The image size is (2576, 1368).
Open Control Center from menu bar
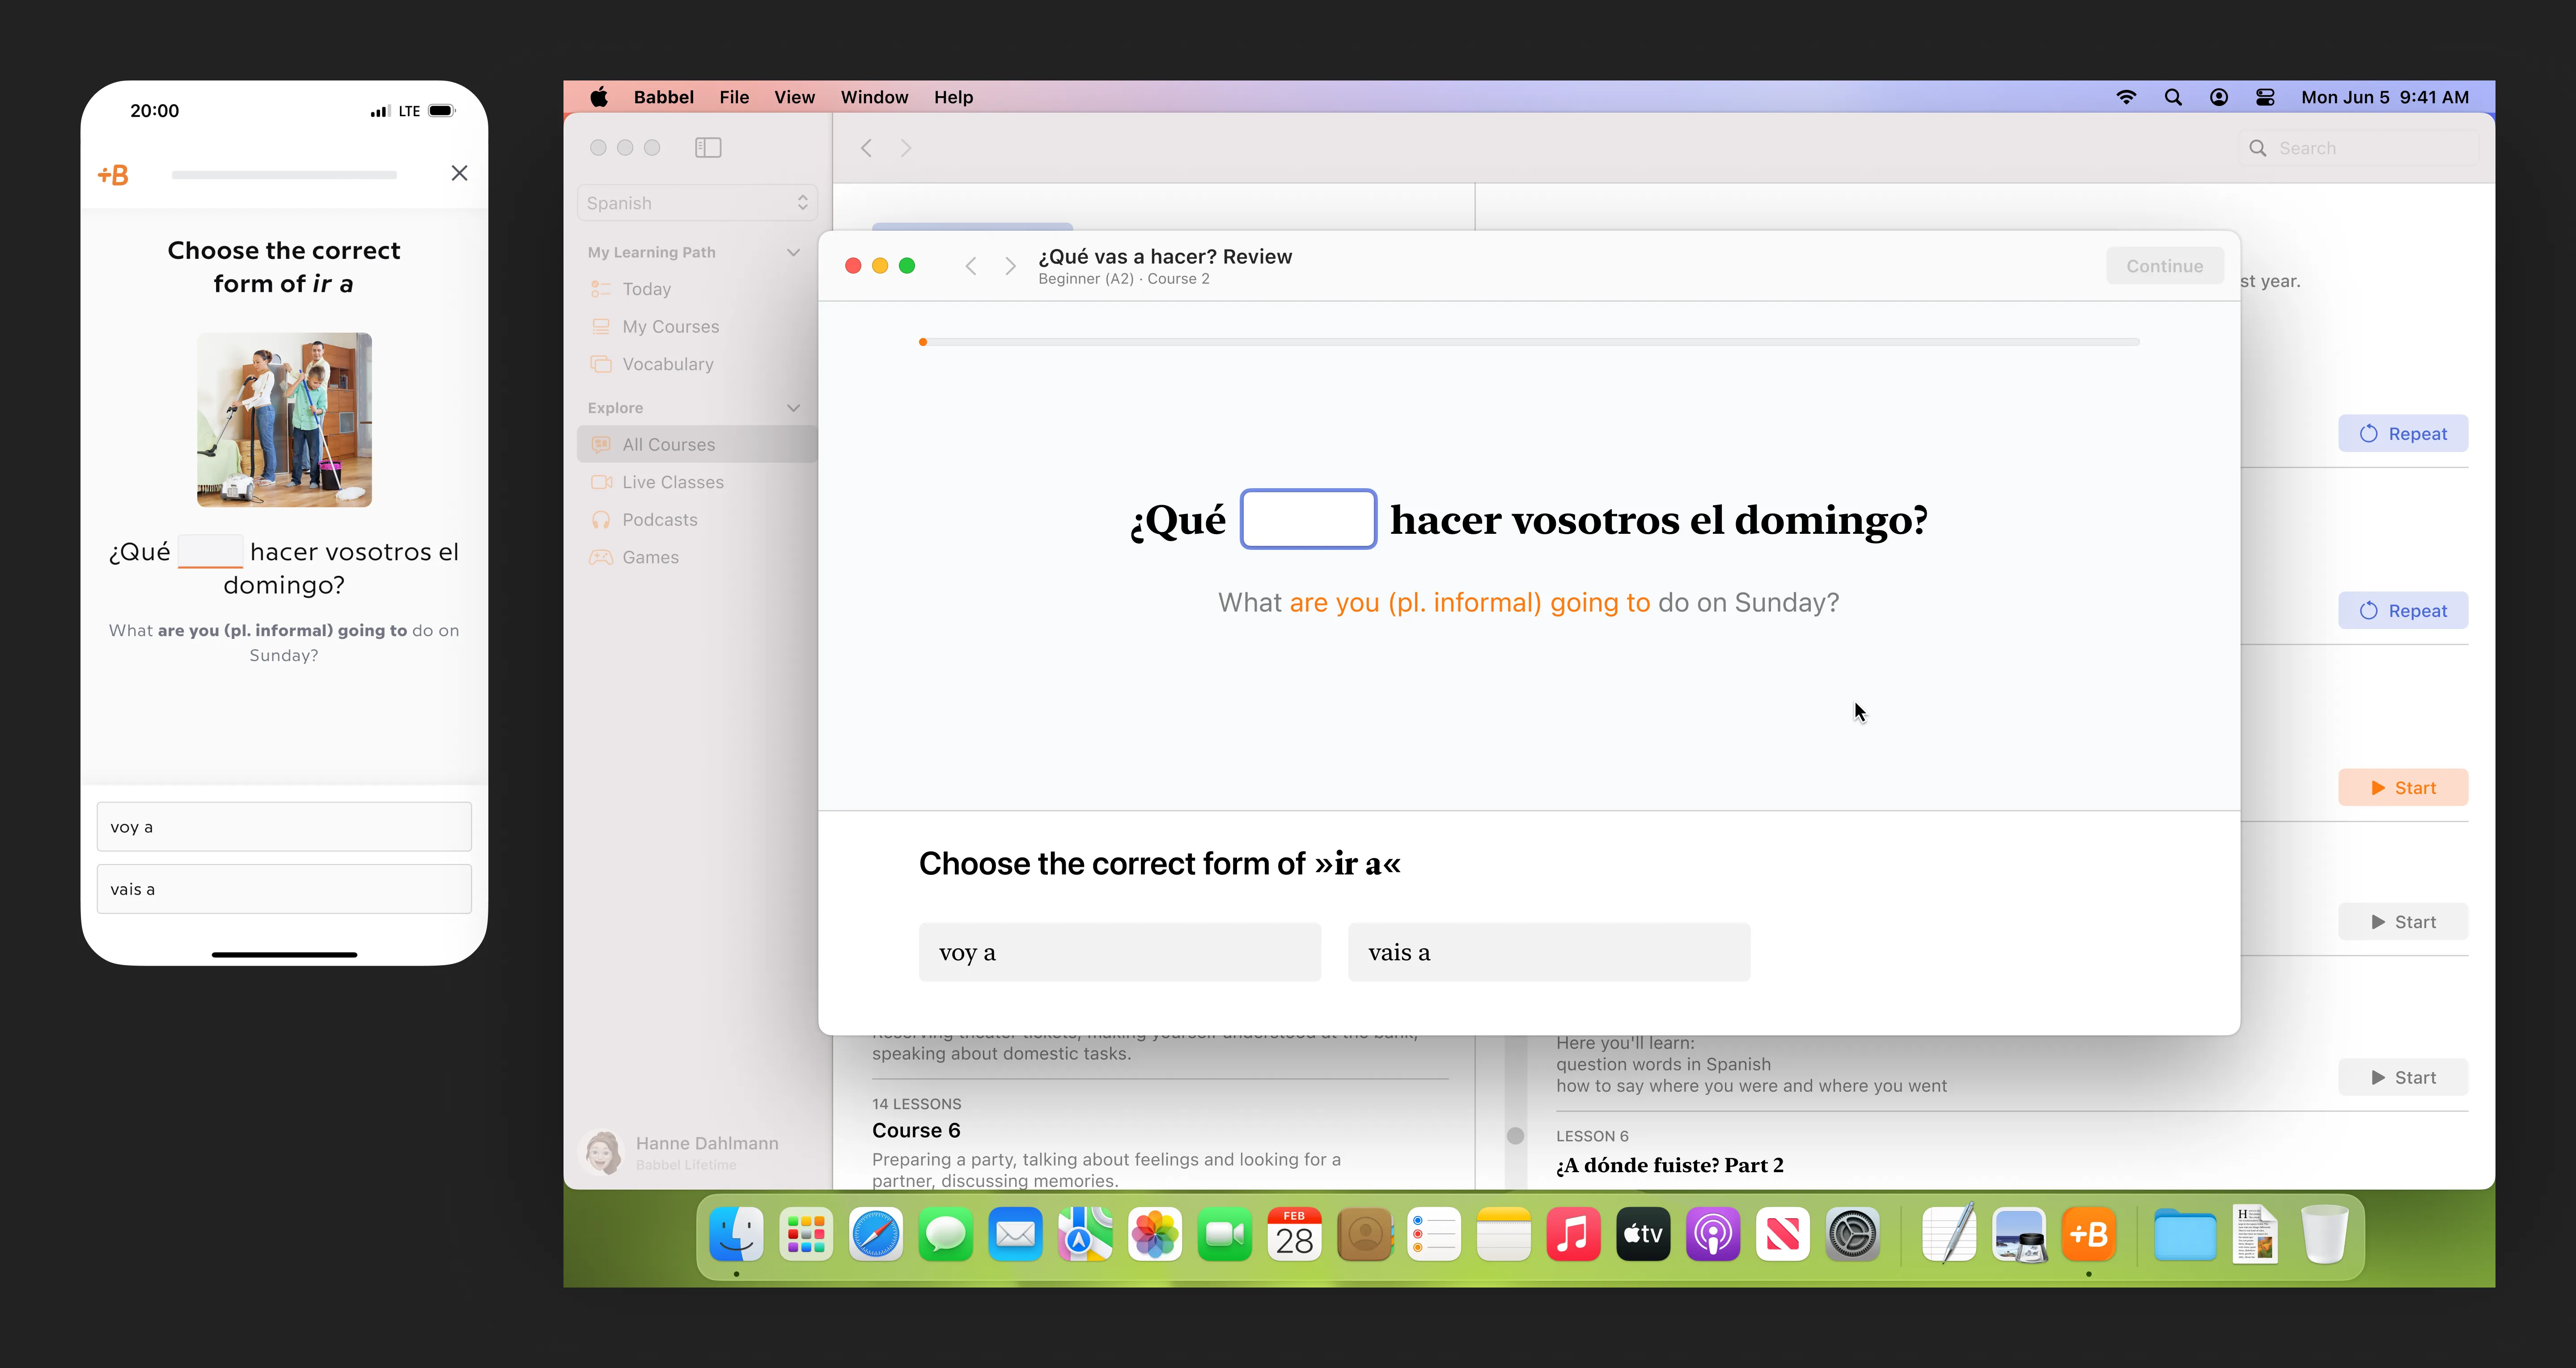[x=2265, y=97]
